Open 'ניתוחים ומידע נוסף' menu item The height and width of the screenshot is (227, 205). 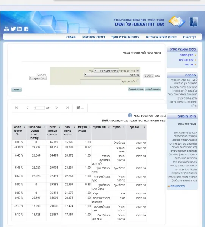125,37
